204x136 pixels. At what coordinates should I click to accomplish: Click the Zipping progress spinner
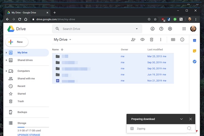[x=189, y=128]
